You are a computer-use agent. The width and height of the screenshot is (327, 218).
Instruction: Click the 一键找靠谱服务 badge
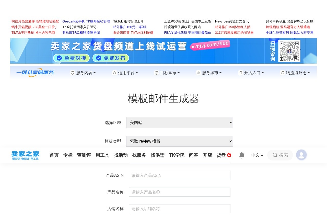pyautogui.click(x=35, y=73)
